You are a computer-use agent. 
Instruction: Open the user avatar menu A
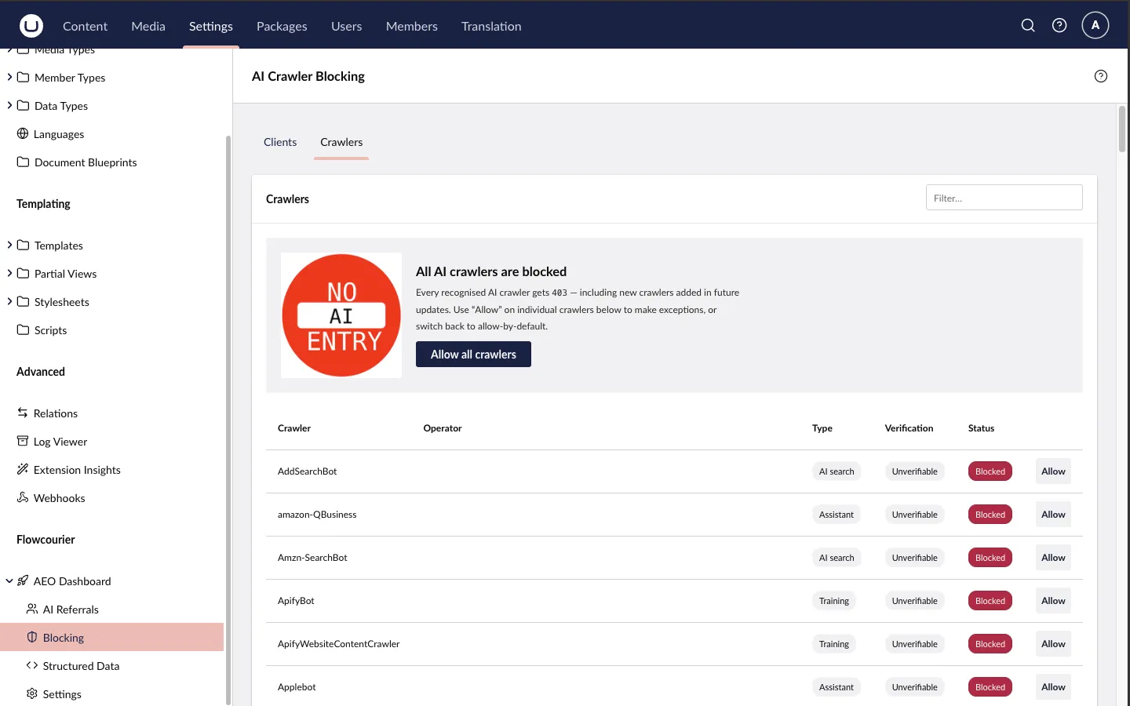(x=1095, y=25)
